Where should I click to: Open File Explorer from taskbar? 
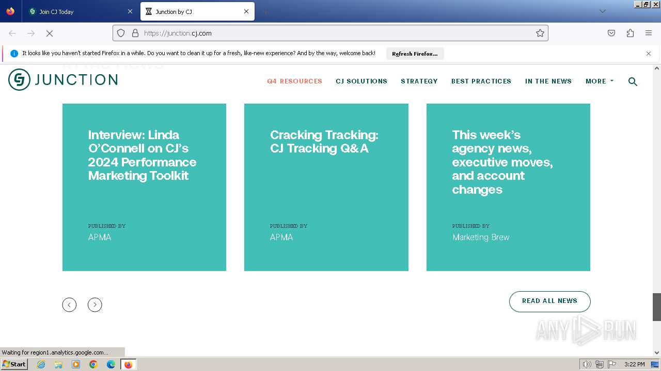[x=58, y=364]
